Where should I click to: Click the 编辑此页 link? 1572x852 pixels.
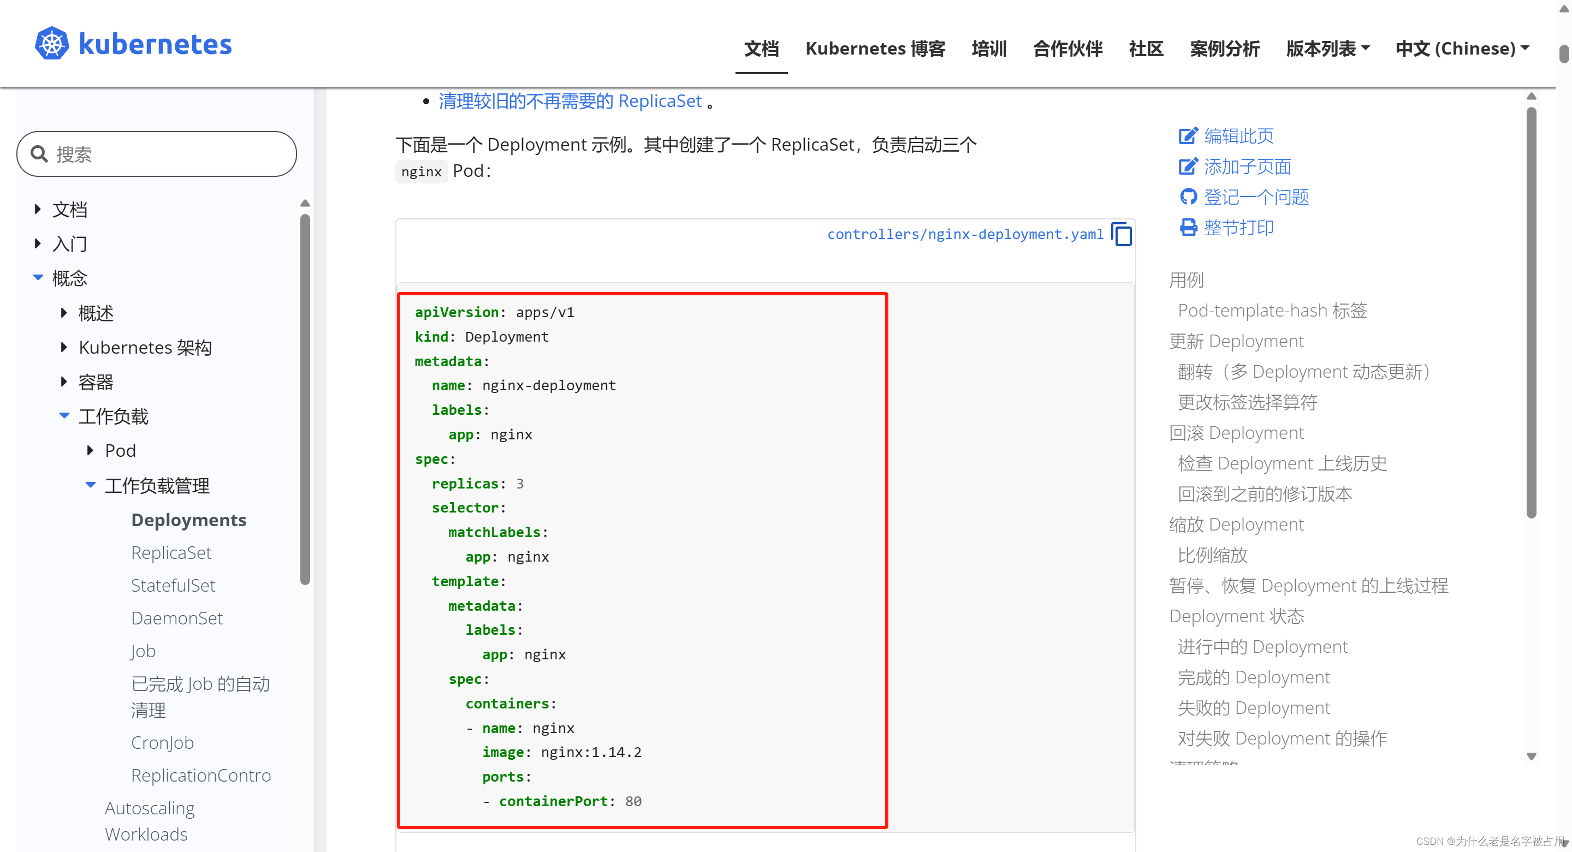coord(1239,135)
